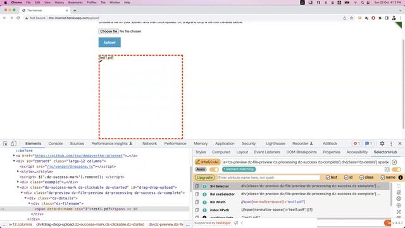Click the Upgrade button in SelectorsHub
The image size is (405, 228).
[204, 177]
